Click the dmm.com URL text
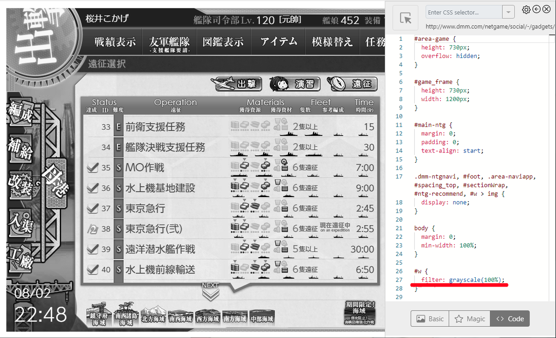The image size is (556, 338). click(x=491, y=26)
